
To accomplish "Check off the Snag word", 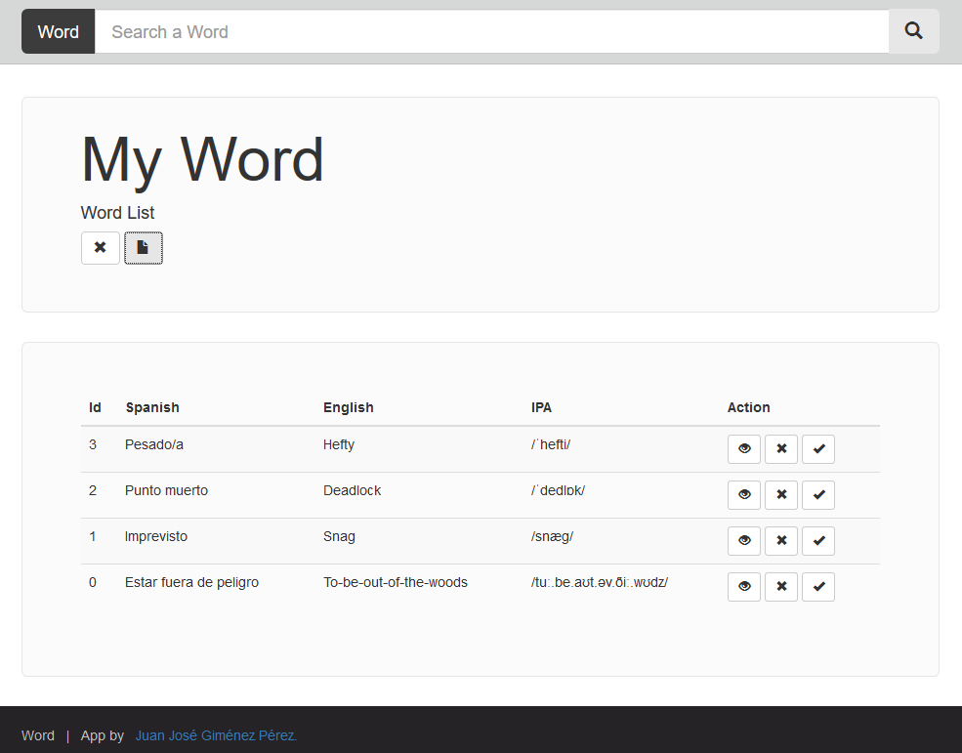I will tap(817, 541).
